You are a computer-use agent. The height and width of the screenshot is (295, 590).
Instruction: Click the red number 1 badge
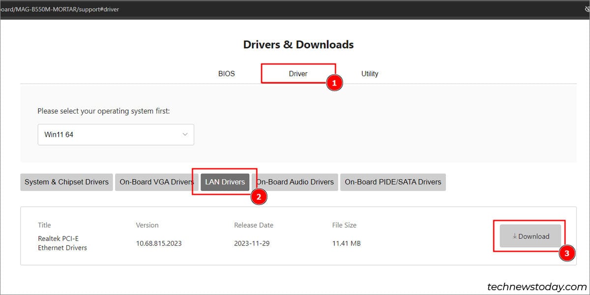[x=334, y=83]
